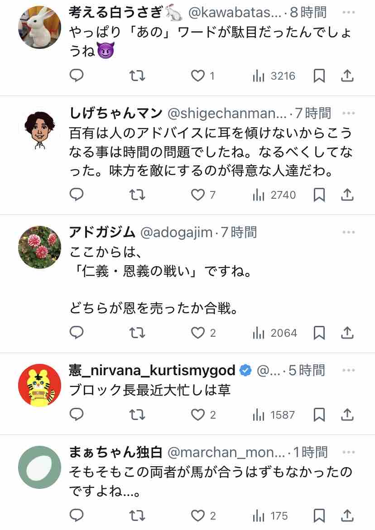The width and height of the screenshot is (375, 530).
Task: Open the white rabbit profile avatar
Action: coord(39,26)
